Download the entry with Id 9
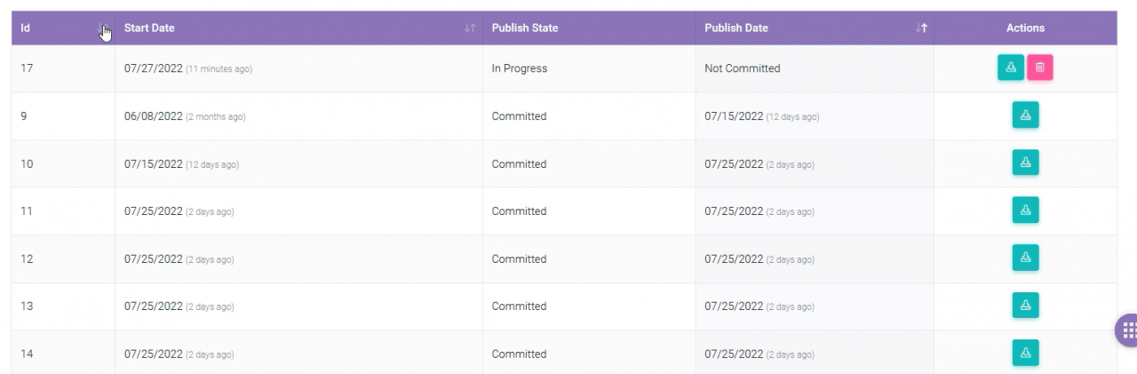The image size is (1137, 374). pyautogui.click(x=1025, y=115)
